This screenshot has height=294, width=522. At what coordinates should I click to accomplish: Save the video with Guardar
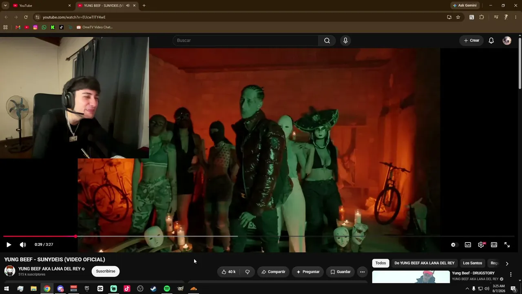coord(340,272)
